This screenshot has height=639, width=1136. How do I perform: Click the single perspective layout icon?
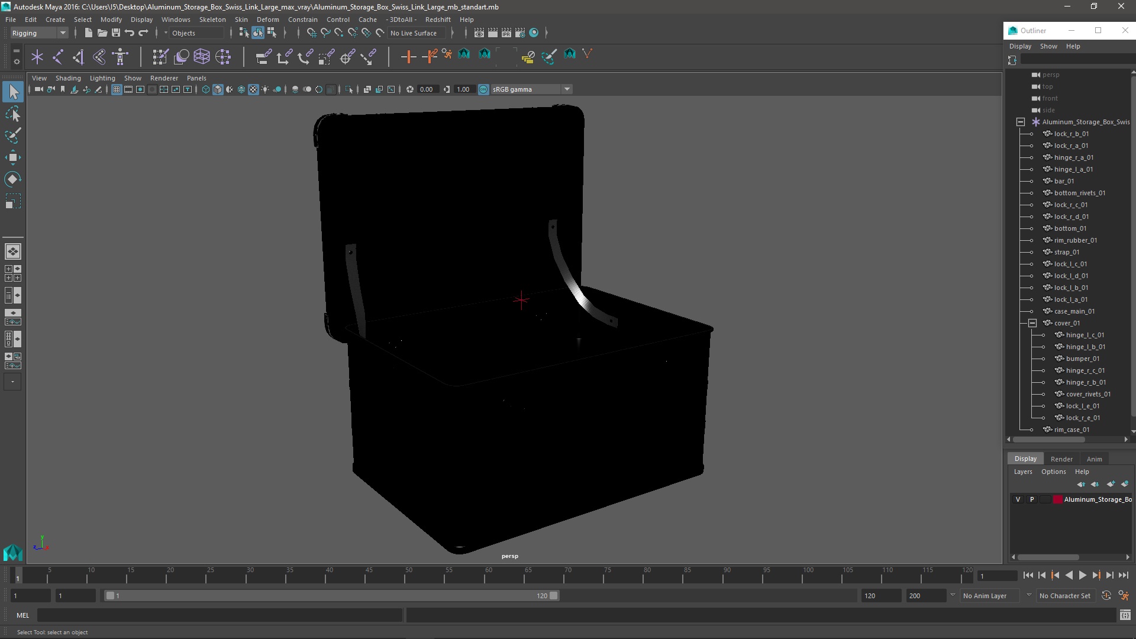pos(13,251)
